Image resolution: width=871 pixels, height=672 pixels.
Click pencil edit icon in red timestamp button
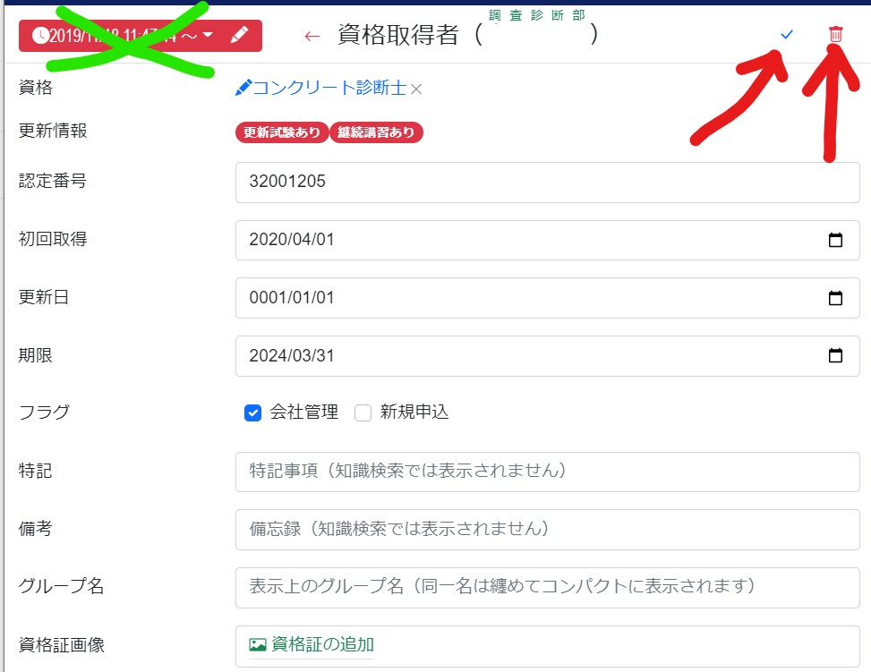(239, 35)
